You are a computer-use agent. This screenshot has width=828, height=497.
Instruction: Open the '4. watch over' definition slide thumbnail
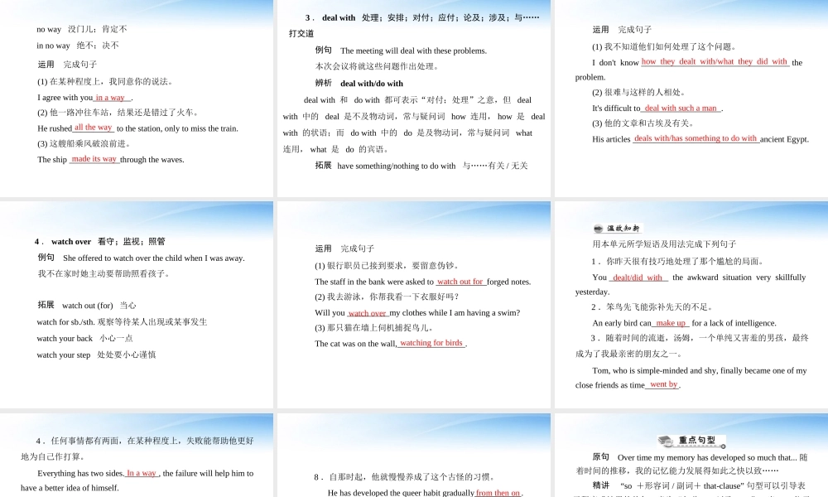(x=137, y=305)
